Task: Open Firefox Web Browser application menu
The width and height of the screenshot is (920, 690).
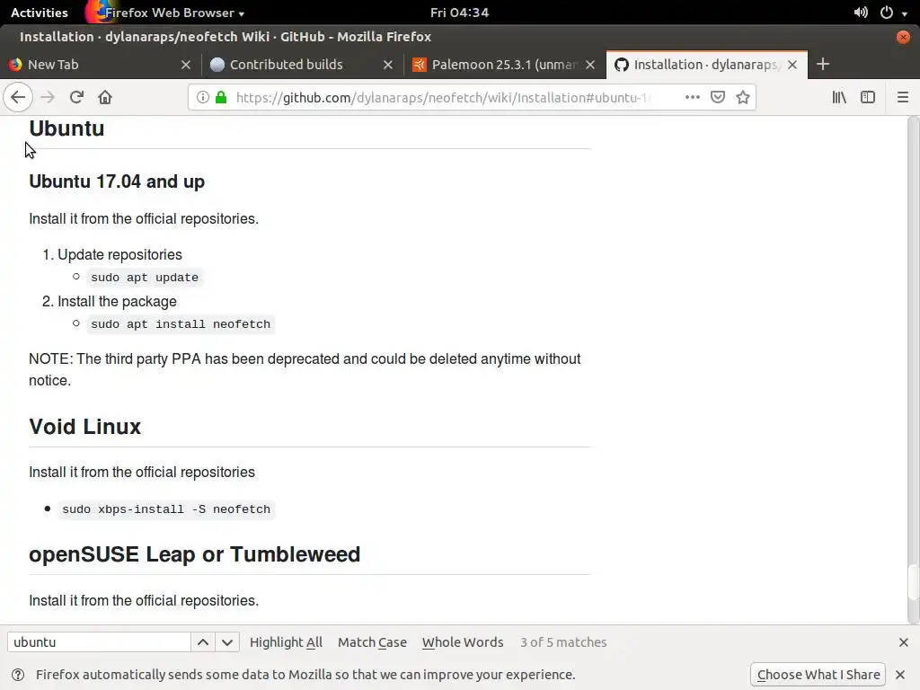Action: 166,13
